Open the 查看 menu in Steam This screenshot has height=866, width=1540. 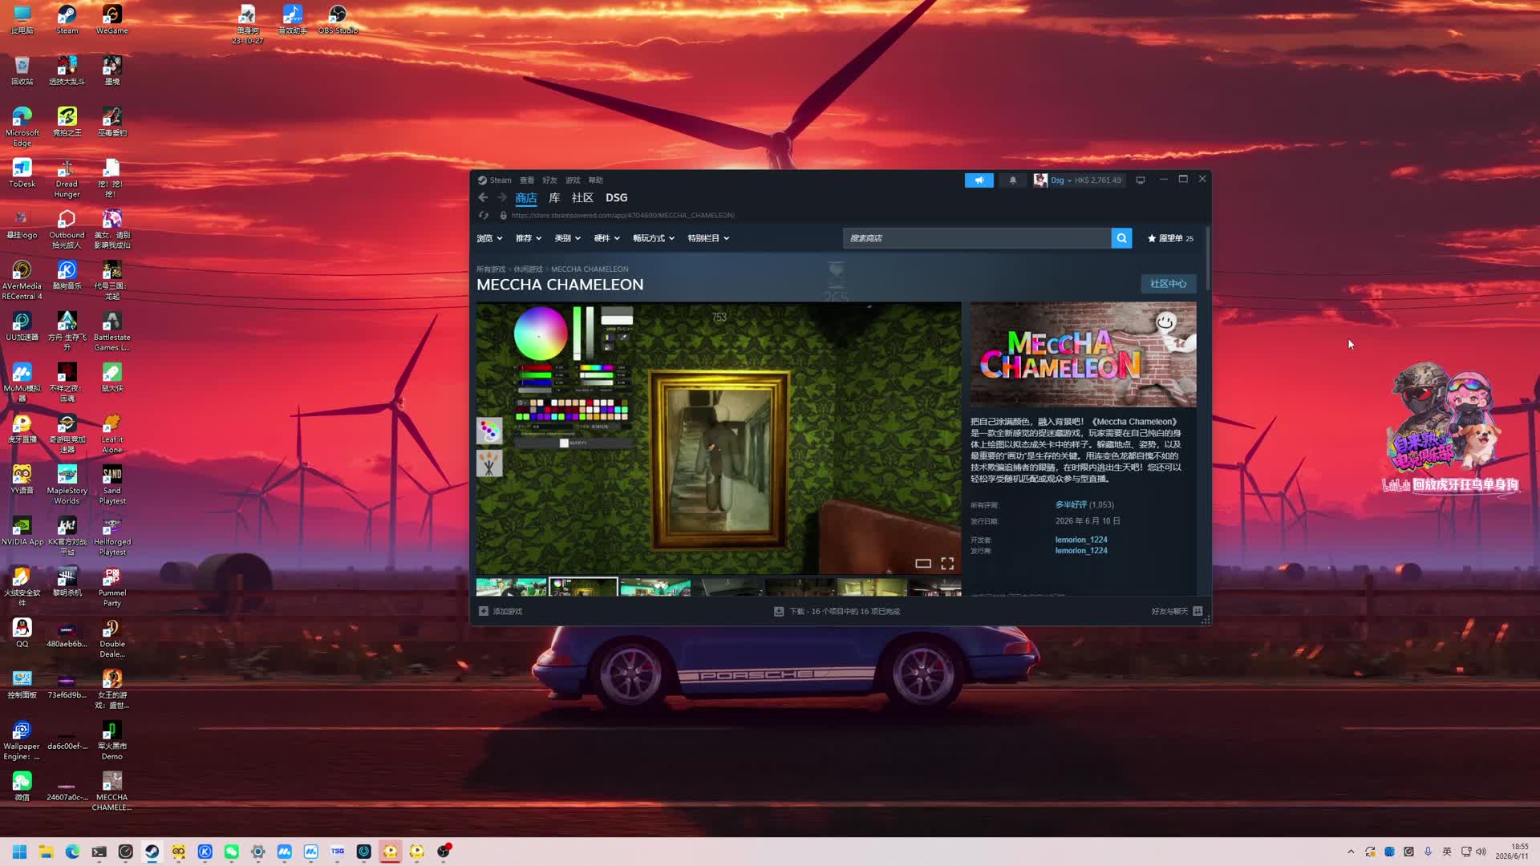click(x=527, y=180)
